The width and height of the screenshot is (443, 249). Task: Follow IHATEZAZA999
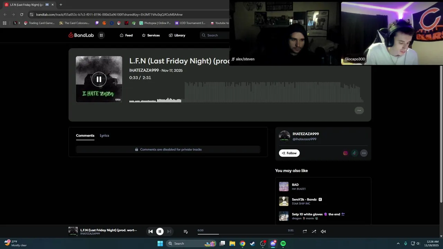pyautogui.click(x=289, y=153)
